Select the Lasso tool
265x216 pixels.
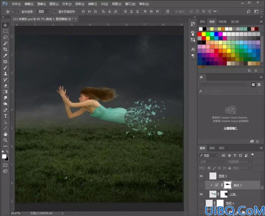5,37
